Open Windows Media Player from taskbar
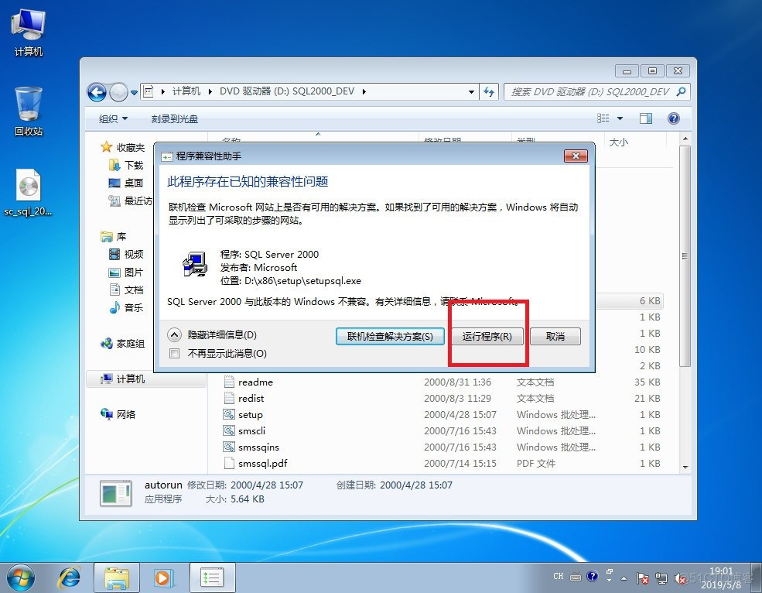 tap(164, 578)
